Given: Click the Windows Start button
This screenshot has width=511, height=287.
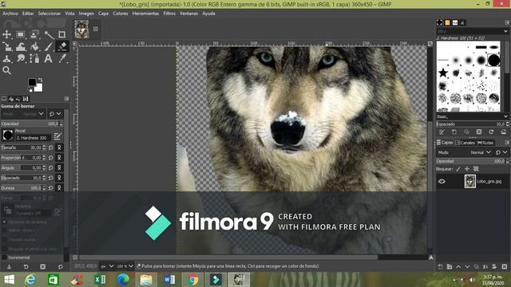Looking at the screenshot, I should [x=9, y=280].
